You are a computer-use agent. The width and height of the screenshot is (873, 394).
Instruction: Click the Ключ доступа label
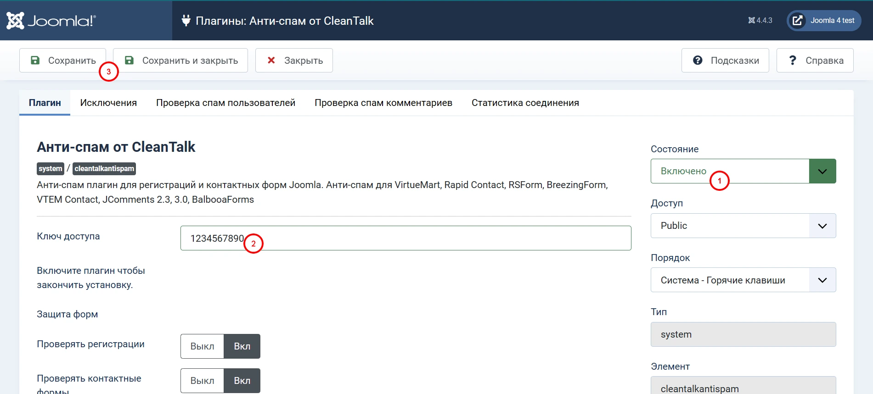pyautogui.click(x=68, y=236)
